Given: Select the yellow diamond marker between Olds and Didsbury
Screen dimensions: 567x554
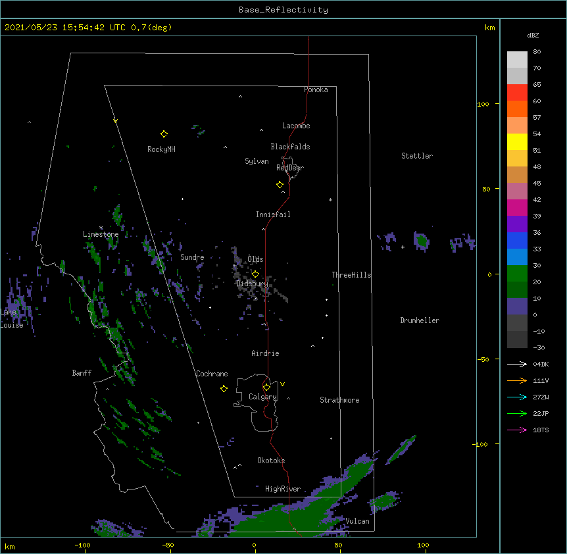Looking at the screenshot, I should click(255, 274).
